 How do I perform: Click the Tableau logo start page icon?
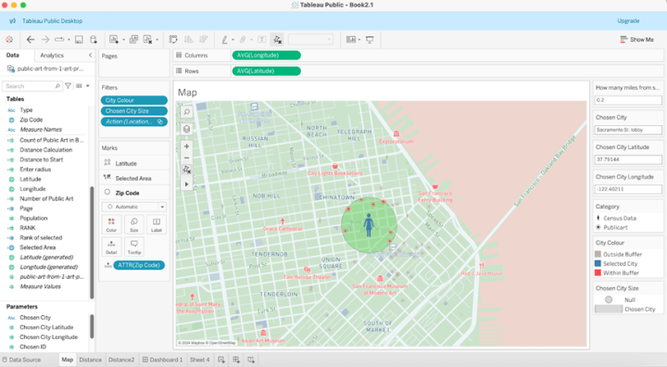point(9,40)
